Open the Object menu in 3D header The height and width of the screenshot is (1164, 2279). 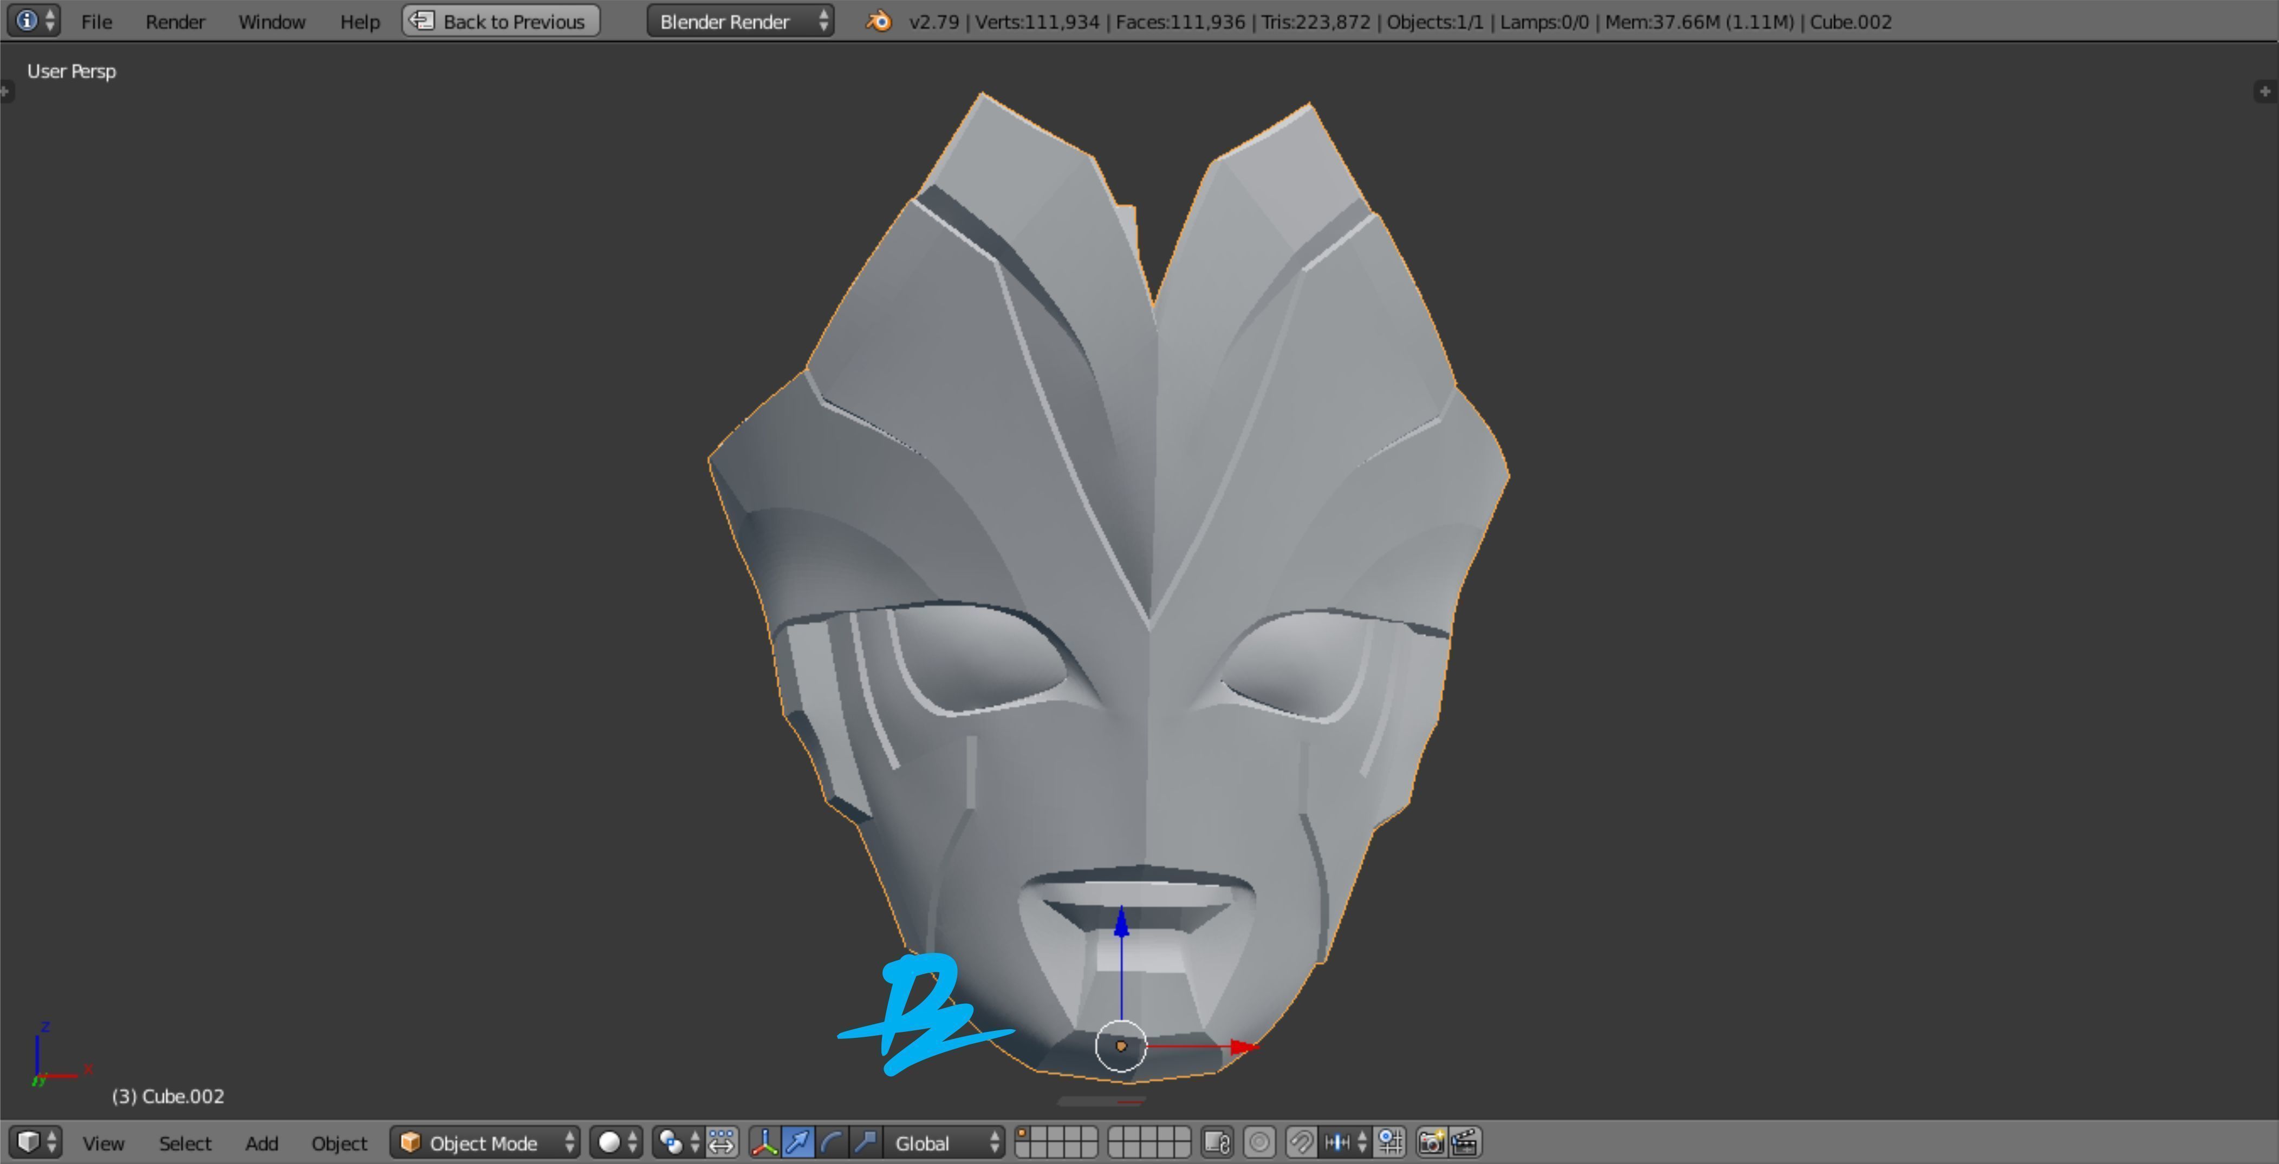(x=339, y=1143)
